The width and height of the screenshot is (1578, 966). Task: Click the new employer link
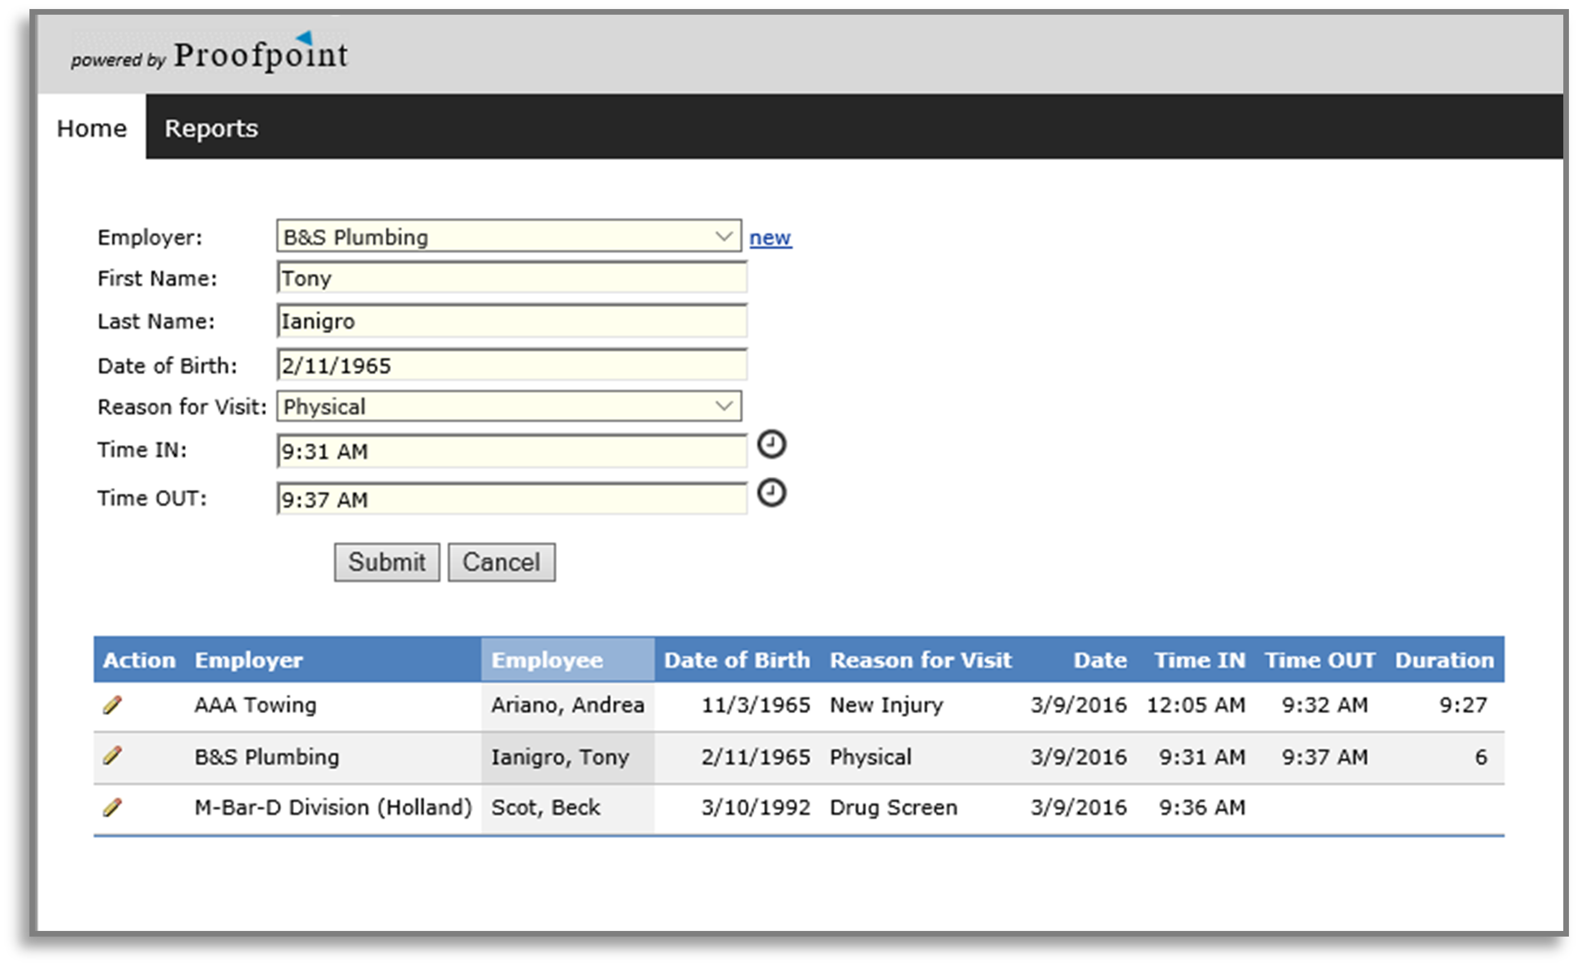pos(770,238)
